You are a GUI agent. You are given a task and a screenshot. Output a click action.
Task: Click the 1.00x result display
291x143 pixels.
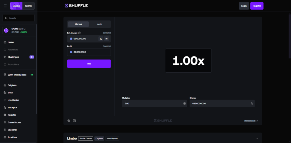pos(188,60)
